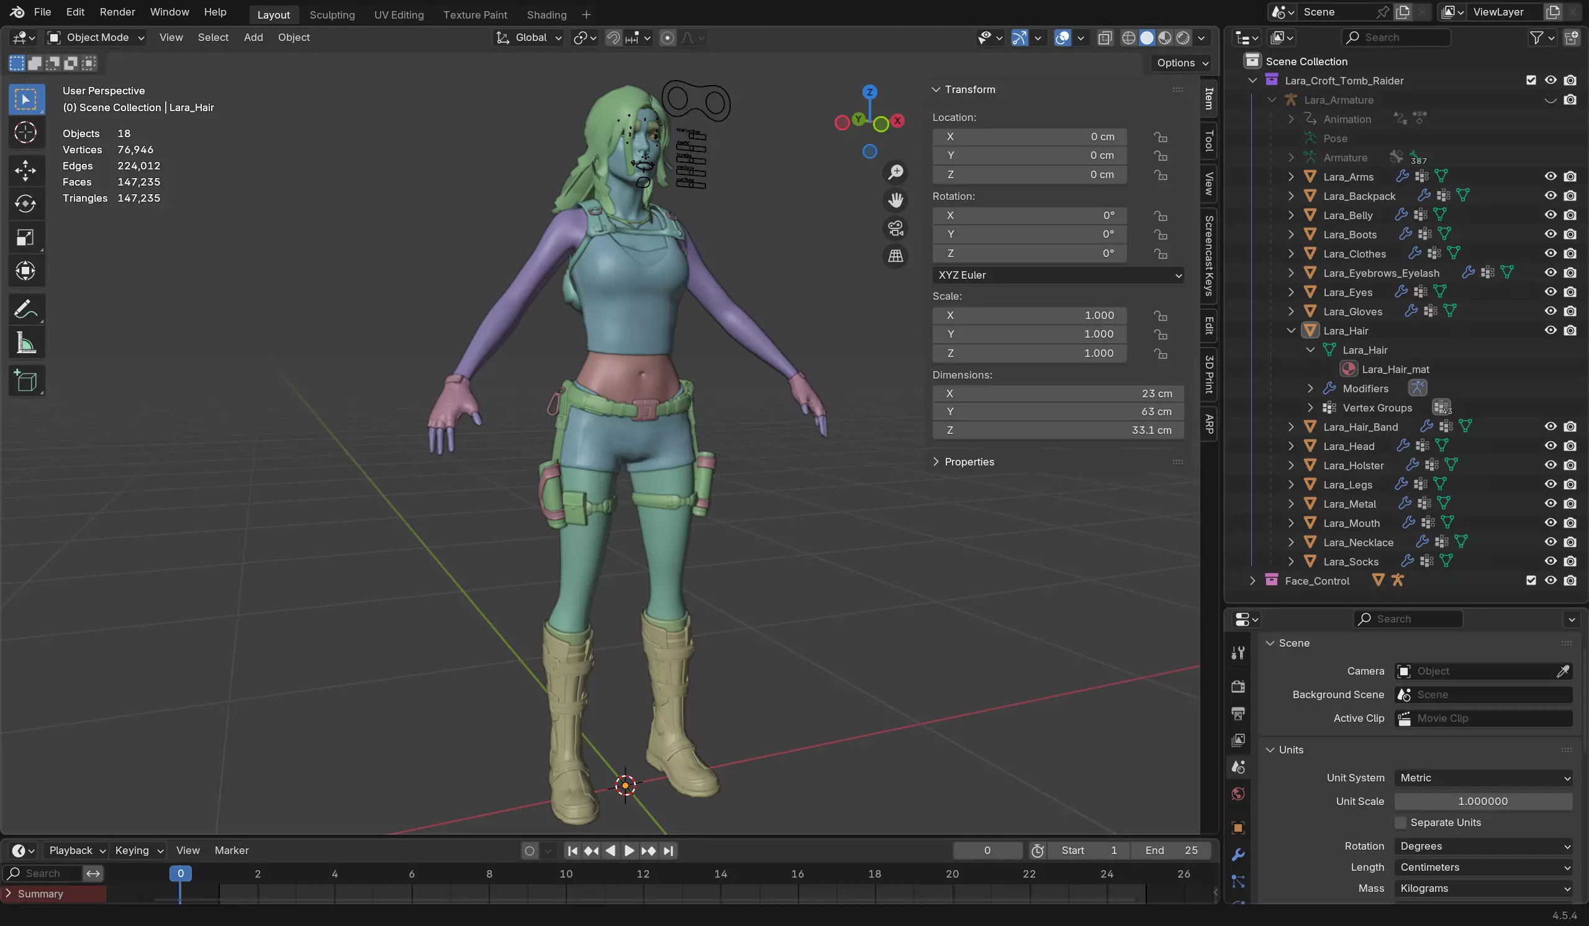
Task: Open the Render properties tab icon
Action: point(1238,686)
